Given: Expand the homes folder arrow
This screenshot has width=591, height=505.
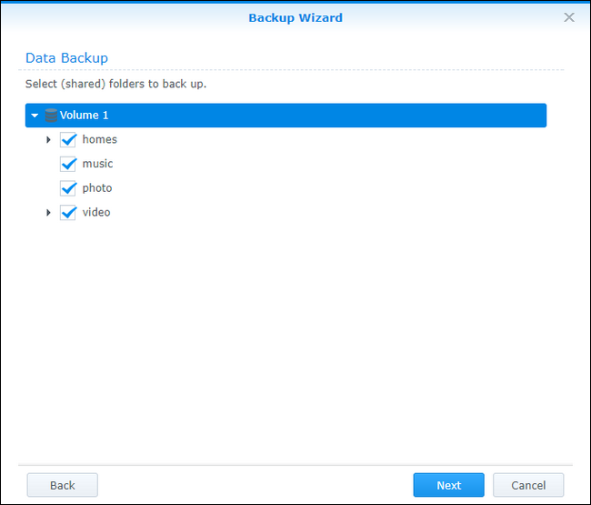Looking at the screenshot, I should [x=48, y=140].
